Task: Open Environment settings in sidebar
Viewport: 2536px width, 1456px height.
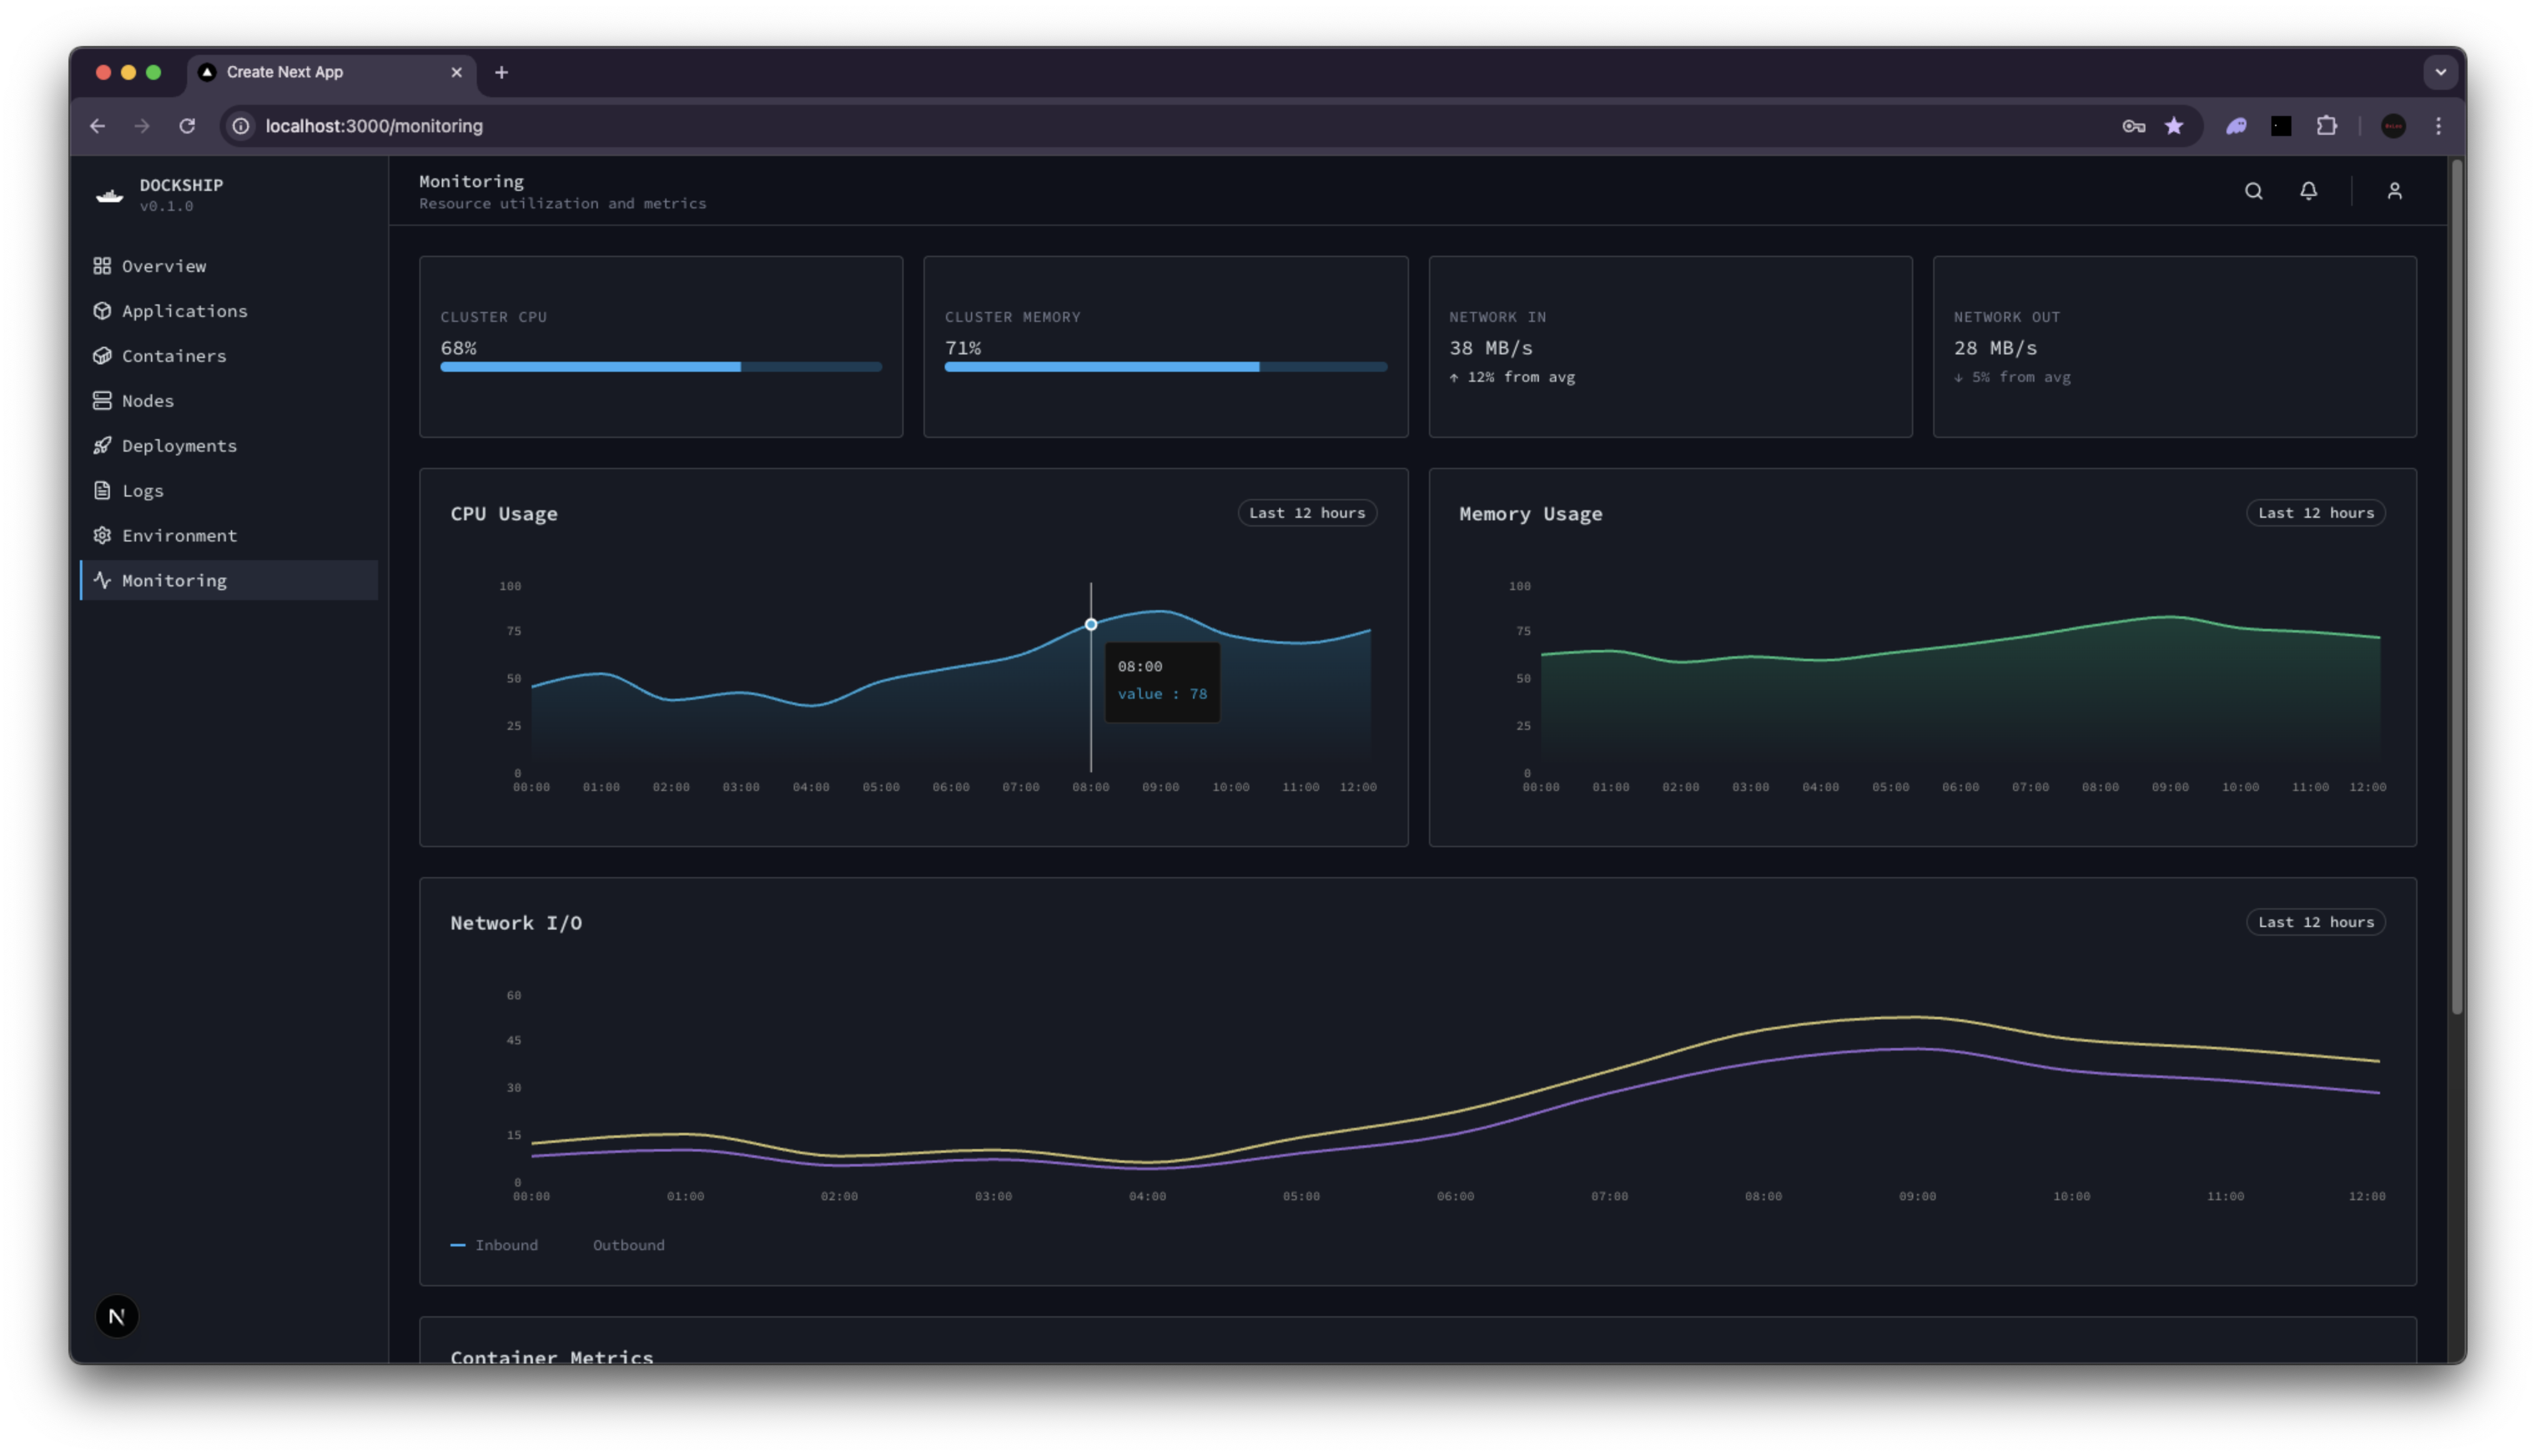Action: pos(229,536)
